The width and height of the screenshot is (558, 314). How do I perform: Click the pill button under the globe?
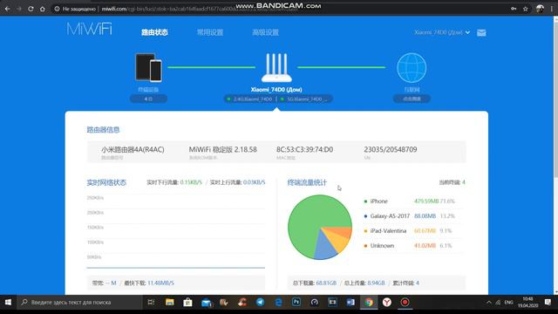[412, 99]
